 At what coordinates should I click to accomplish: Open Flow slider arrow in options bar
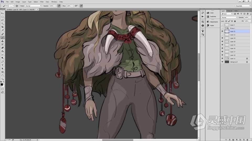click(72, 6)
